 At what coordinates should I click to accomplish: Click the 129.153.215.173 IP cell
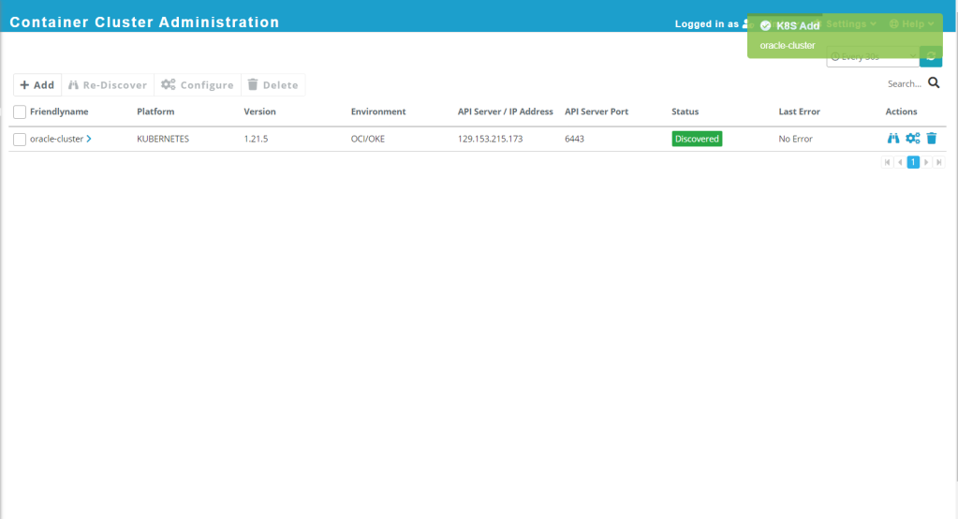pyautogui.click(x=490, y=139)
